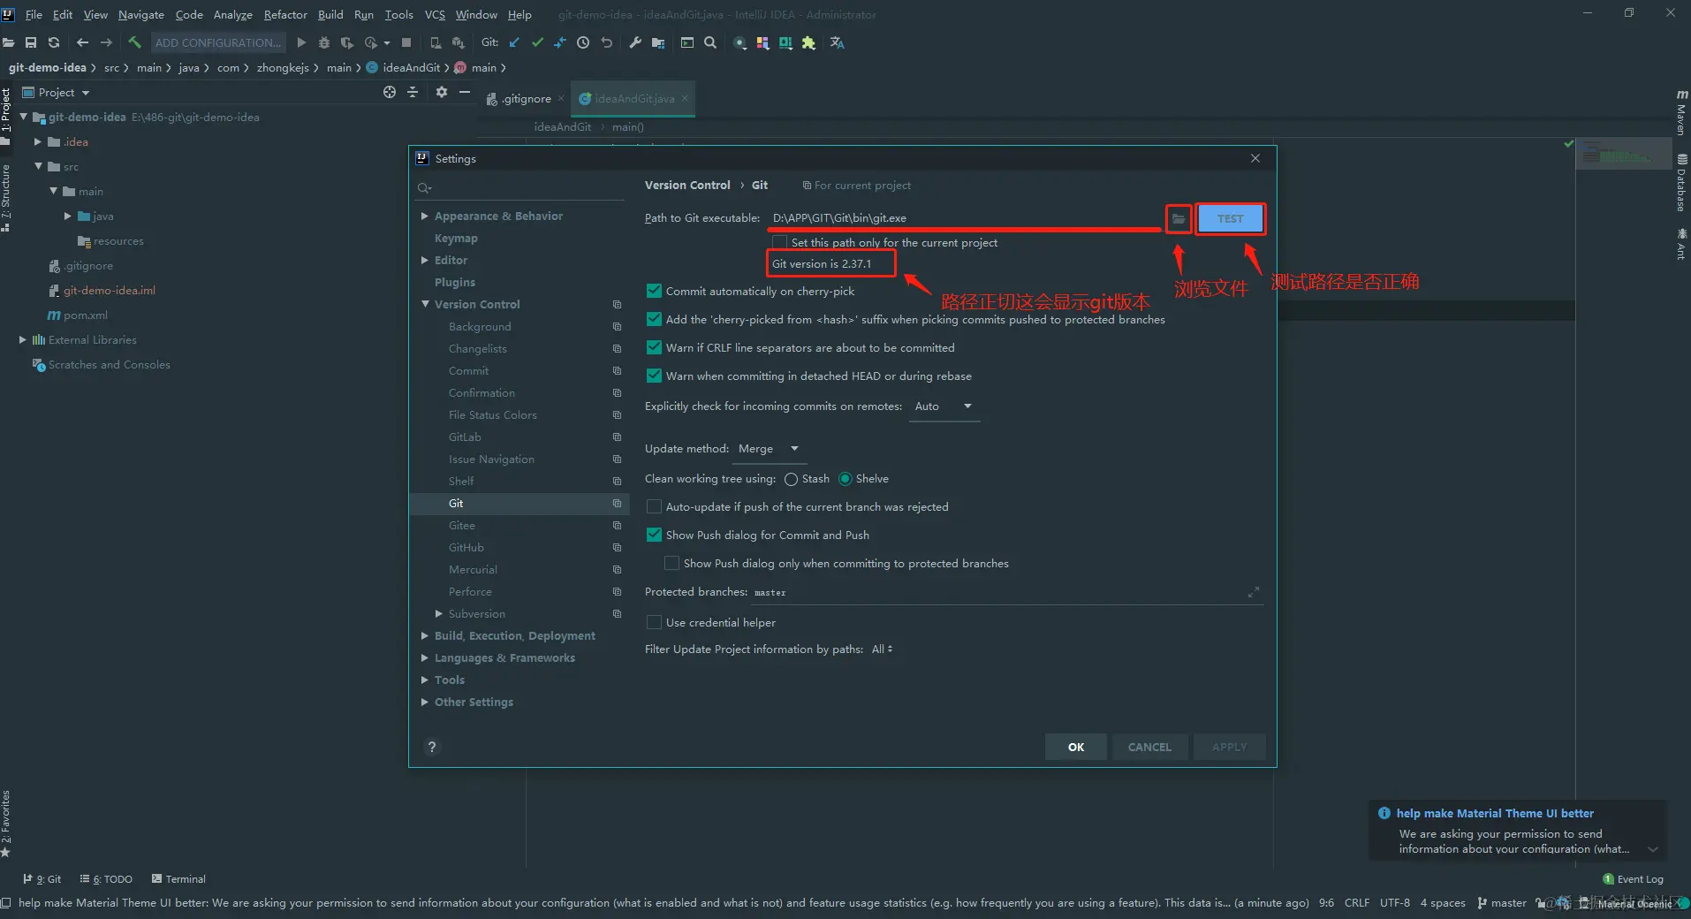
Task: Open Project panel gear options
Action: (x=442, y=92)
